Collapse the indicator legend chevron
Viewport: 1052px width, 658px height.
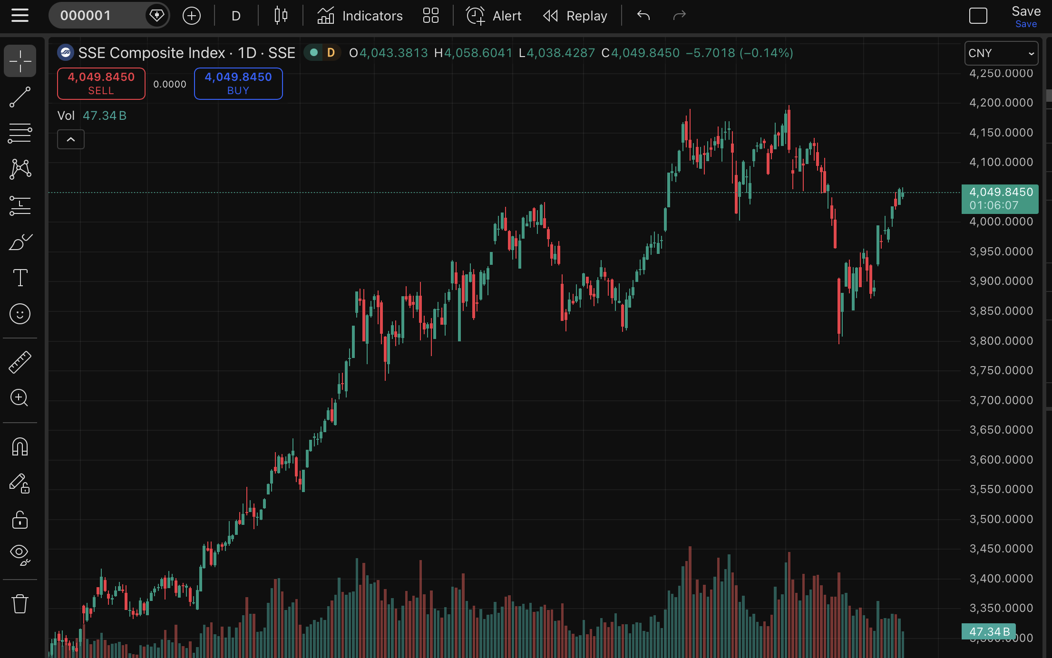coord(71,139)
